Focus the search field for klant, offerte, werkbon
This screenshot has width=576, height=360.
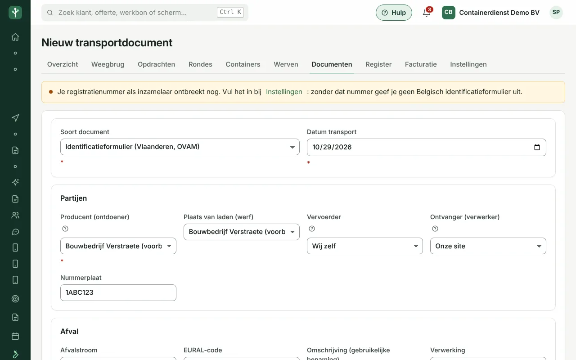point(145,13)
